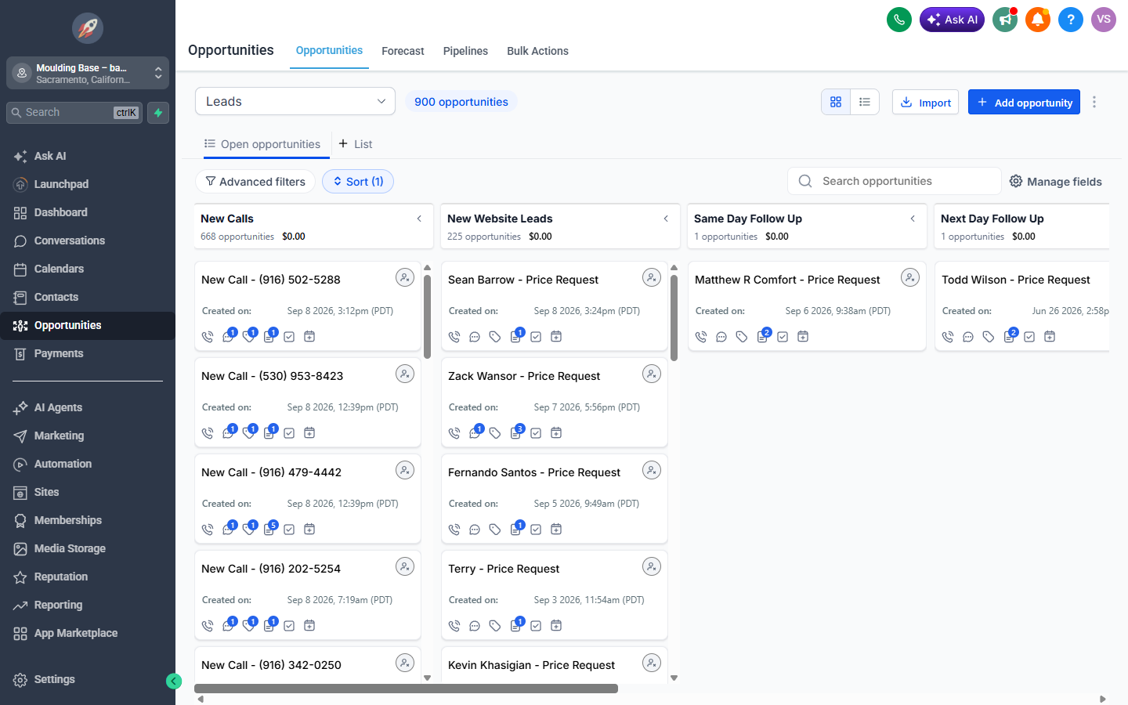Click the Ask AI button in header
The image size is (1128, 705).
[952, 20]
